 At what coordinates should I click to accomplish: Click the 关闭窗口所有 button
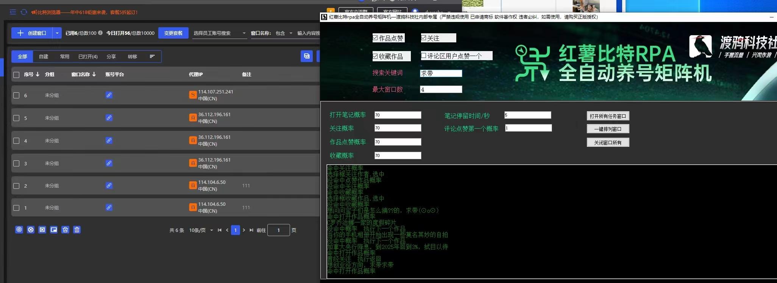point(608,142)
